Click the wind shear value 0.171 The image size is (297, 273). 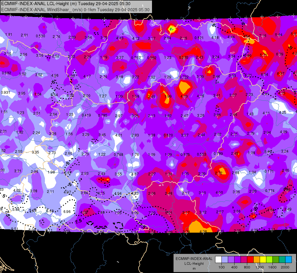[x=269, y=171]
